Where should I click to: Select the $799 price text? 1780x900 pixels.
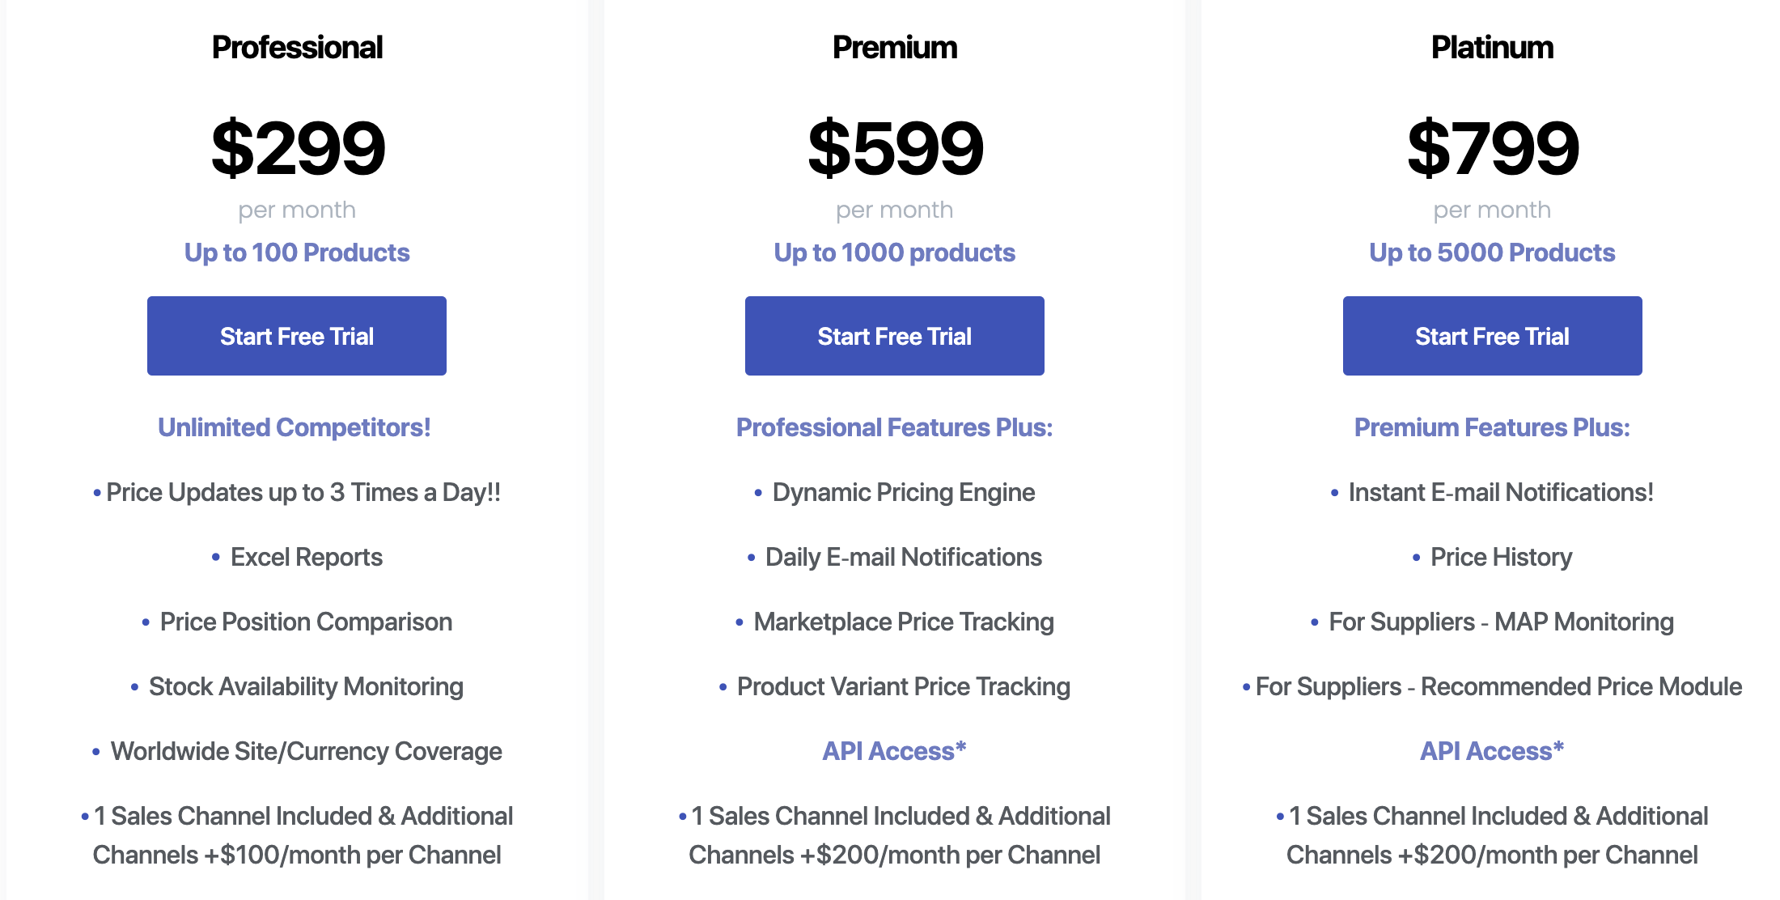(x=1494, y=147)
